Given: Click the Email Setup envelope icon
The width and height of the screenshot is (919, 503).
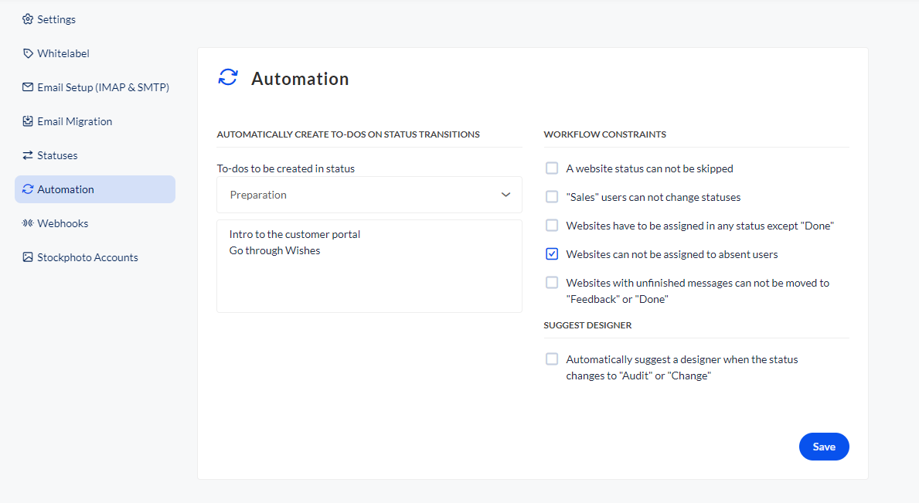Looking at the screenshot, I should pyautogui.click(x=28, y=87).
